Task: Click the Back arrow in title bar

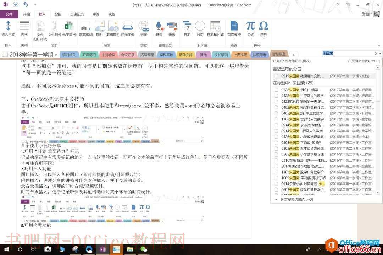Action: click(15, 5)
